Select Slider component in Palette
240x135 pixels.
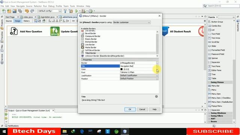214,46
